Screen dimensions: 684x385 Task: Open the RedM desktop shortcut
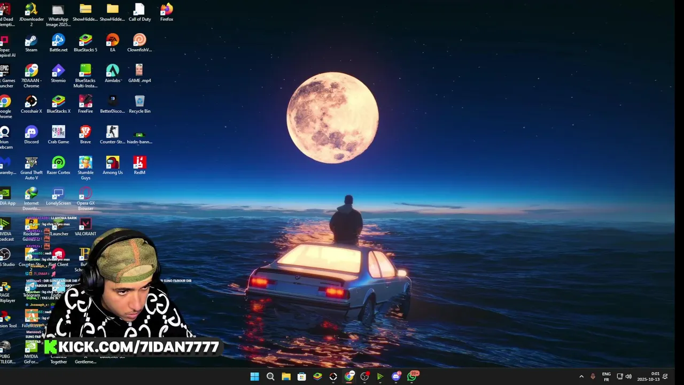pyautogui.click(x=139, y=165)
